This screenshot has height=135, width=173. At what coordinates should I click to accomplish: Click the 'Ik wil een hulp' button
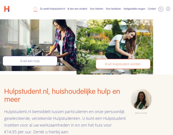click(30, 61)
